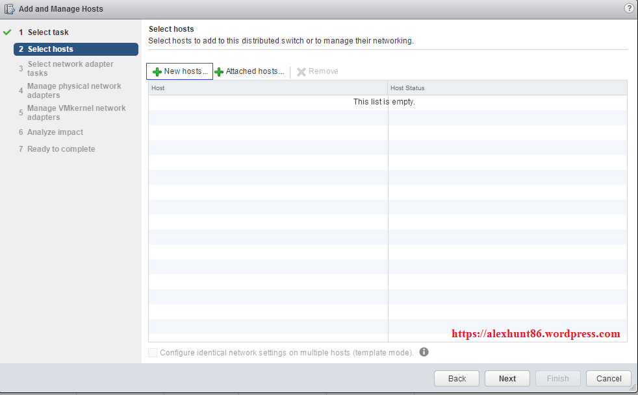This screenshot has width=638, height=395.
Task: Click the Attached hosts button
Action: [x=249, y=71]
